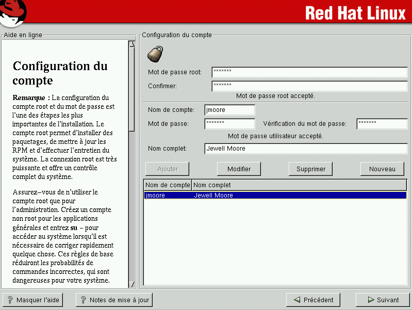
Task: Sort by the Nom complet column header
Action: click(x=299, y=185)
